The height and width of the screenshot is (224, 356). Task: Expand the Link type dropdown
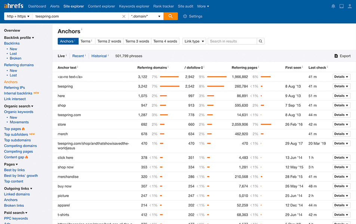click(194, 41)
